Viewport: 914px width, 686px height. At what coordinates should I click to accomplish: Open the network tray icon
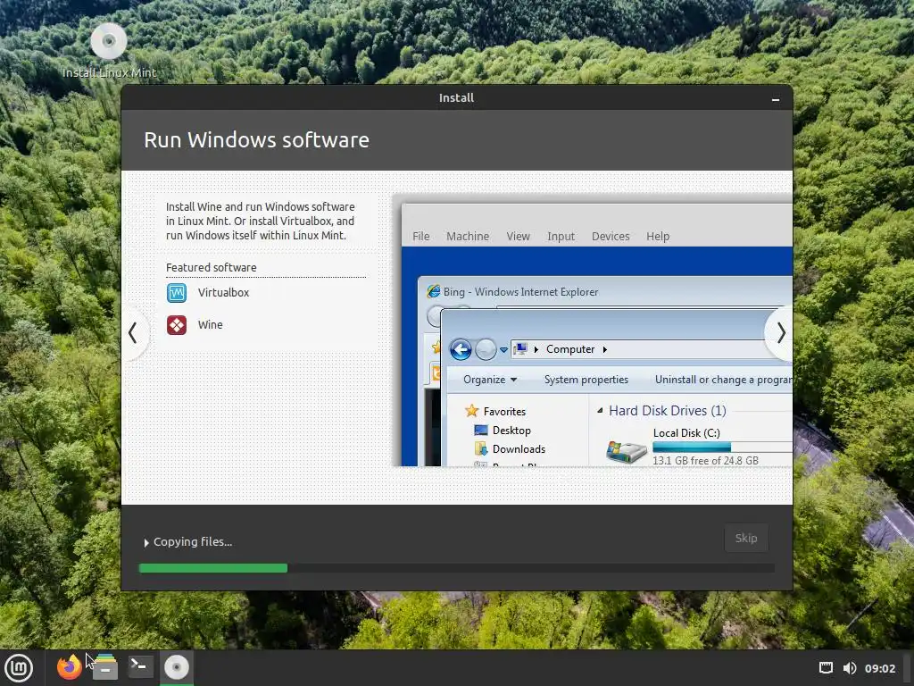(x=826, y=668)
